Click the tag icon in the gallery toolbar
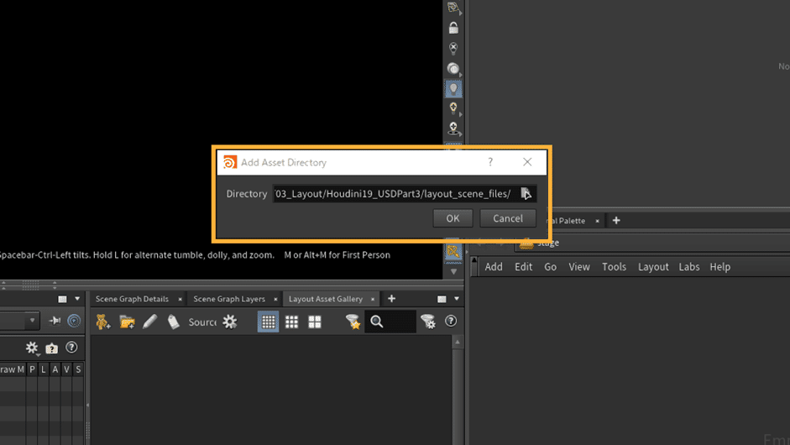Image resolution: width=790 pixels, height=445 pixels. [x=173, y=322]
